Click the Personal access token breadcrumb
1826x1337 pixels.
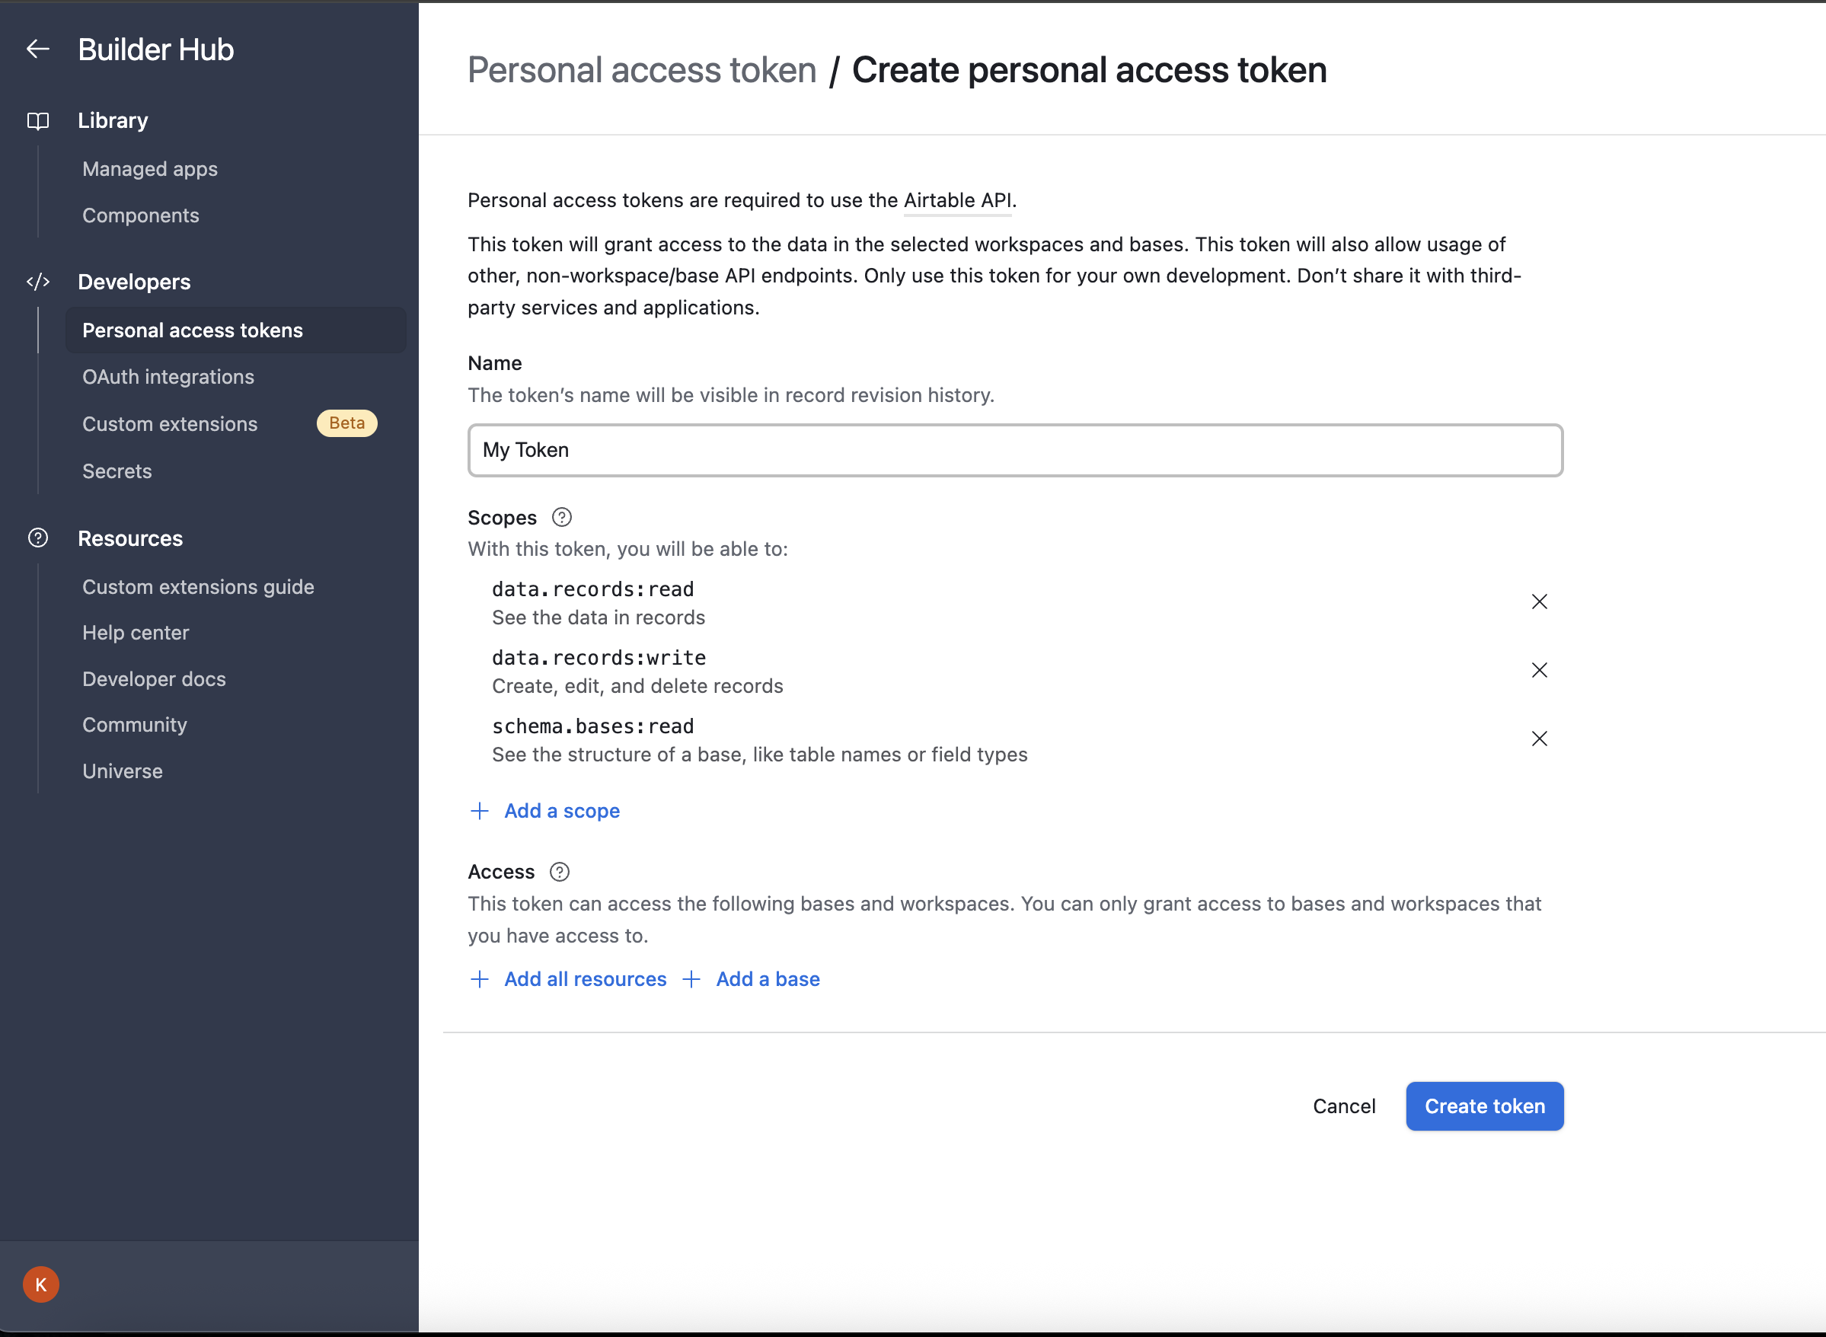point(642,70)
